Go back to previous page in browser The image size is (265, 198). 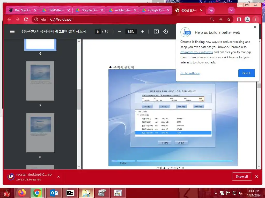[x=9, y=19]
